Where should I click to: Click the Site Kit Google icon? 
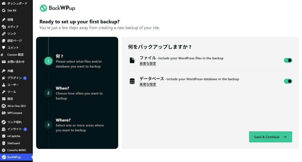point(4,10)
